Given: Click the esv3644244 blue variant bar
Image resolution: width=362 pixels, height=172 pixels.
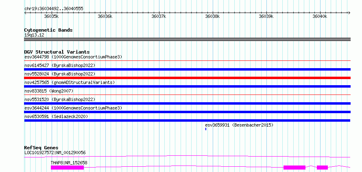Looking at the screenshot, I should tap(187, 112).
